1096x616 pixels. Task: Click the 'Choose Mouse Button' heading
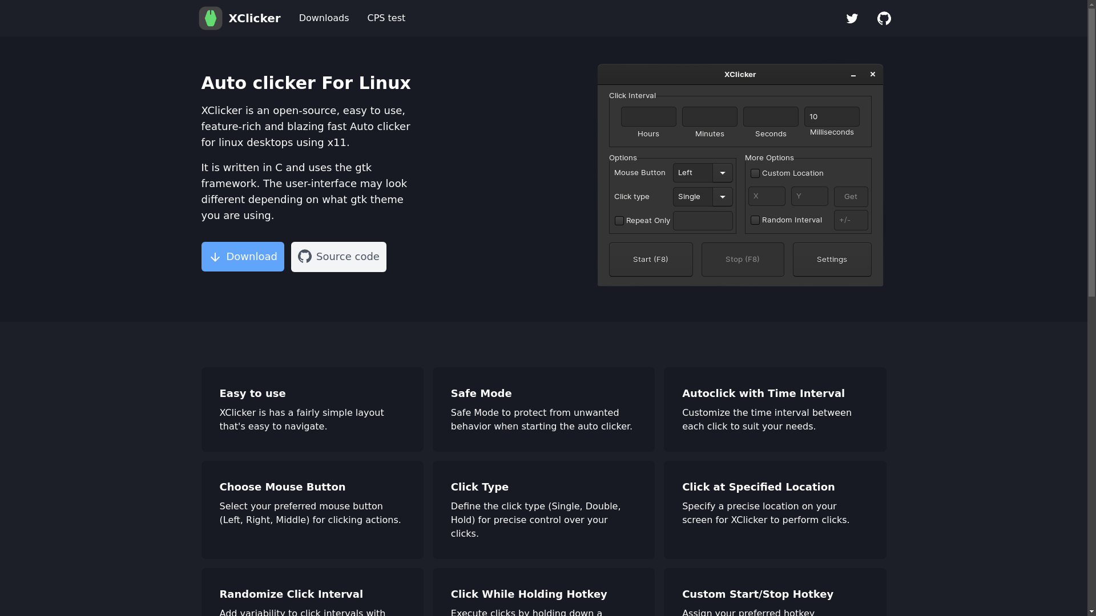pyautogui.click(x=283, y=487)
